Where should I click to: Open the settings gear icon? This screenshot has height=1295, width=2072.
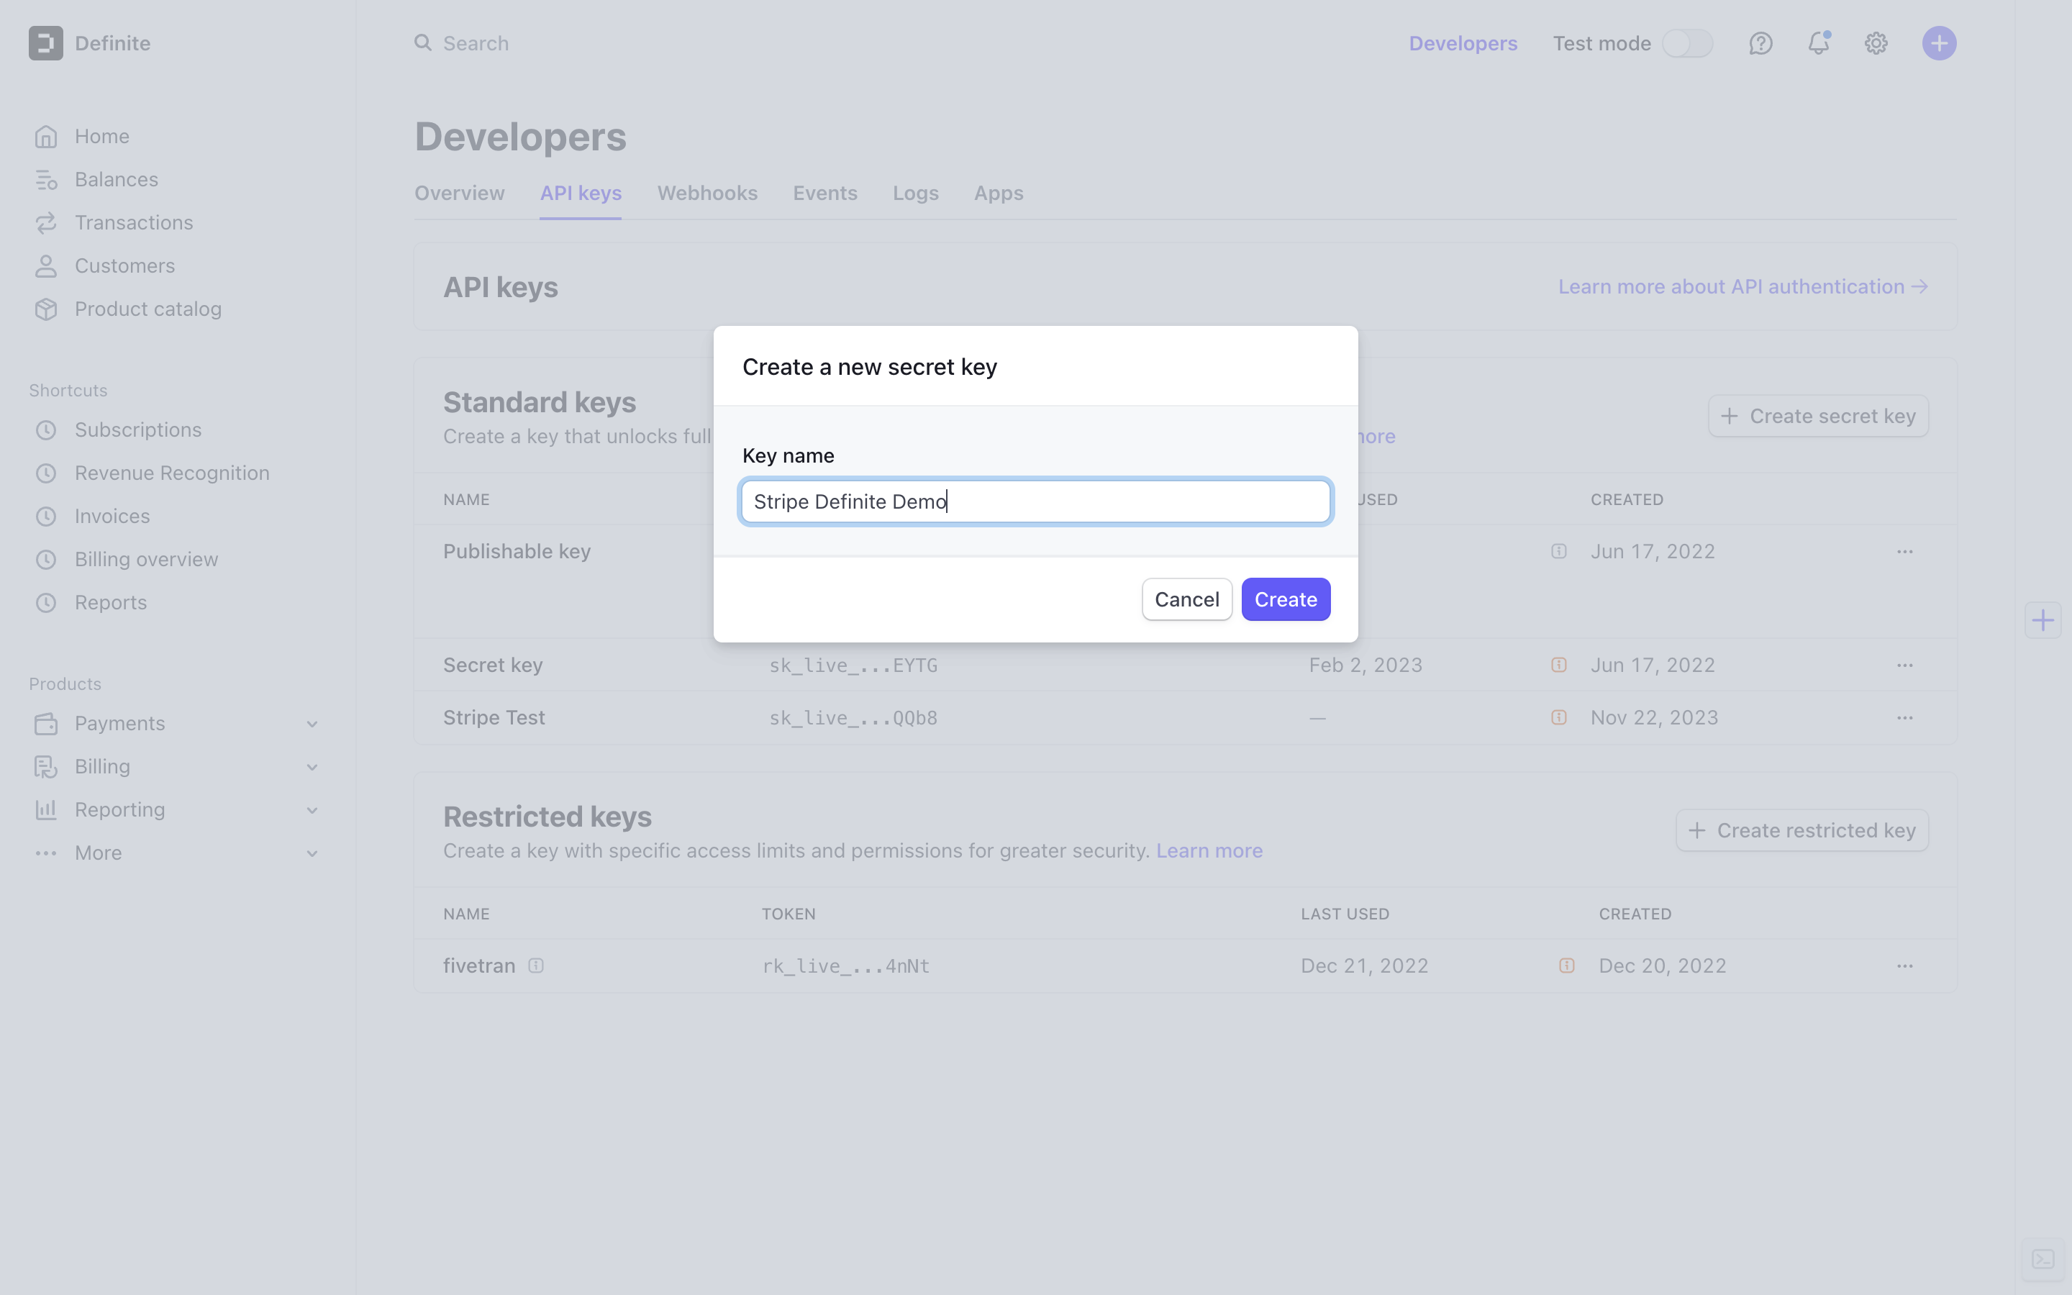click(1876, 43)
